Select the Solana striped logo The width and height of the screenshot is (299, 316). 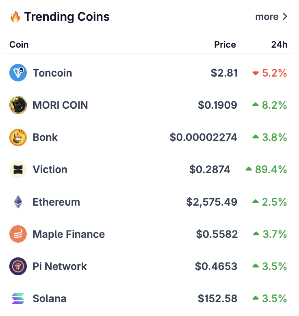pyautogui.click(x=18, y=298)
